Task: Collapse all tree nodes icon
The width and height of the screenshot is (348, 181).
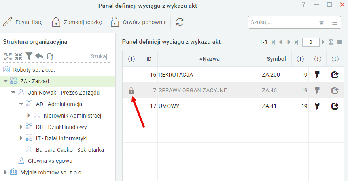Action: pyautogui.click(x=19, y=56)
